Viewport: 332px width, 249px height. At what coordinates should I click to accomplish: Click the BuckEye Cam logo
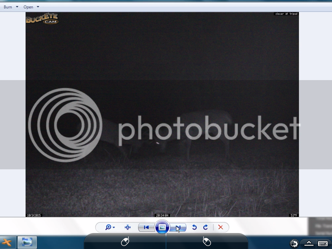click(42, 18)
